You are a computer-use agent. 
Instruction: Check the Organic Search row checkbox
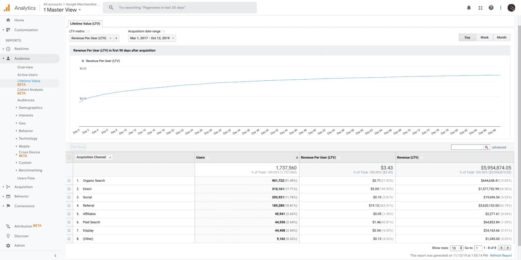click(69, 181)
